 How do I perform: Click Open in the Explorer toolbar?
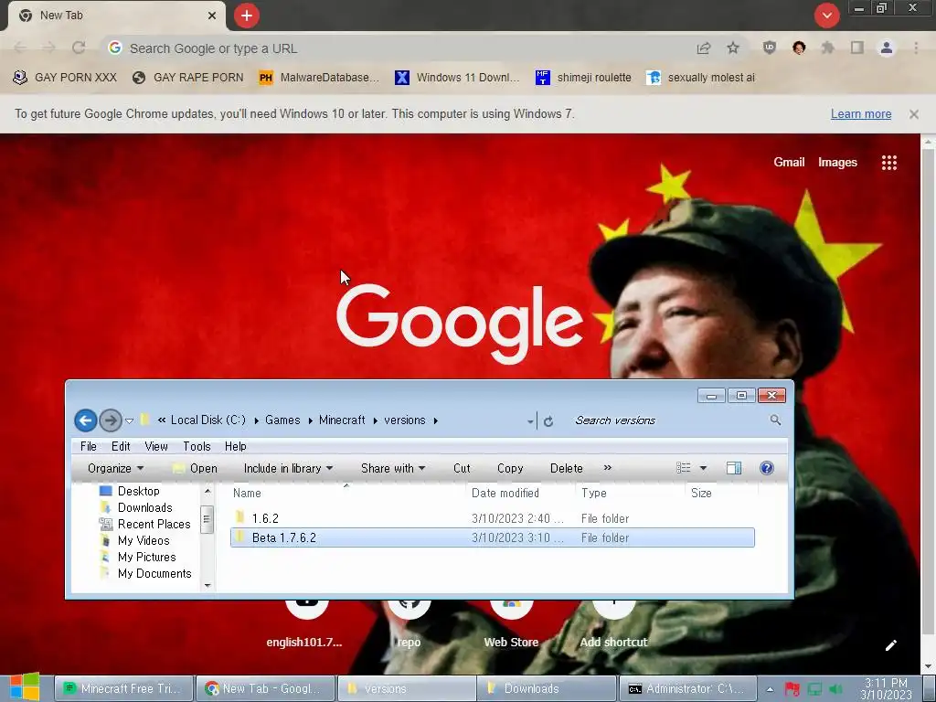(x=196, y=469)
